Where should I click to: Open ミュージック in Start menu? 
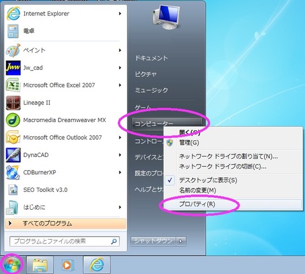[x=152, y=90]
